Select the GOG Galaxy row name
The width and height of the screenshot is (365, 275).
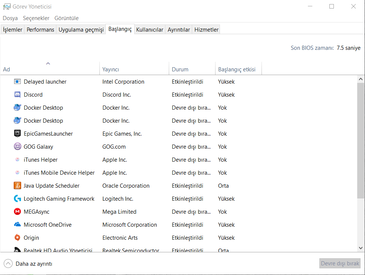click(x=39, y=147)
